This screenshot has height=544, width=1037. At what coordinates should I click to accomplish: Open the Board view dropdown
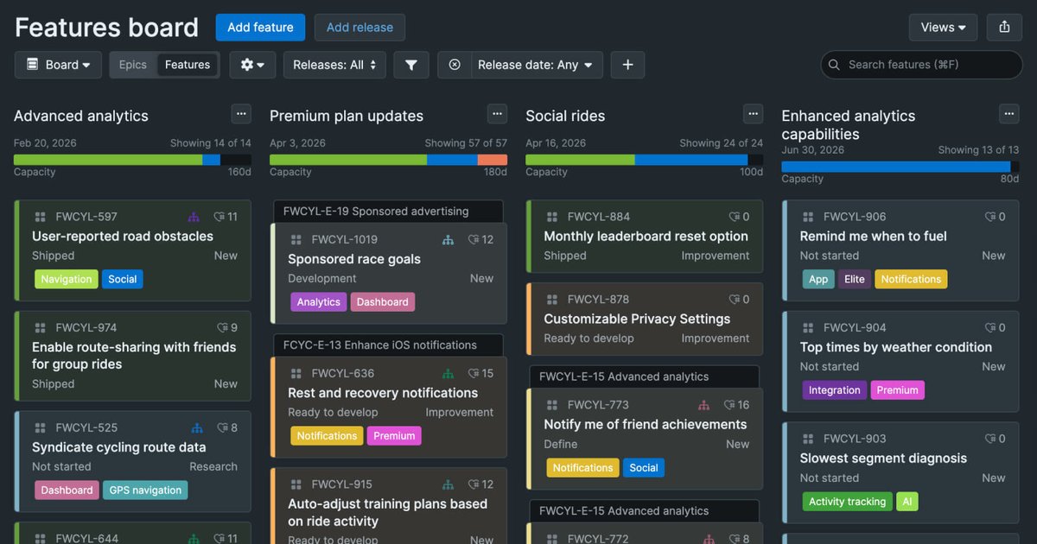point(58,65)
